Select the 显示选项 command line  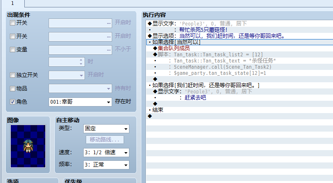239,36
